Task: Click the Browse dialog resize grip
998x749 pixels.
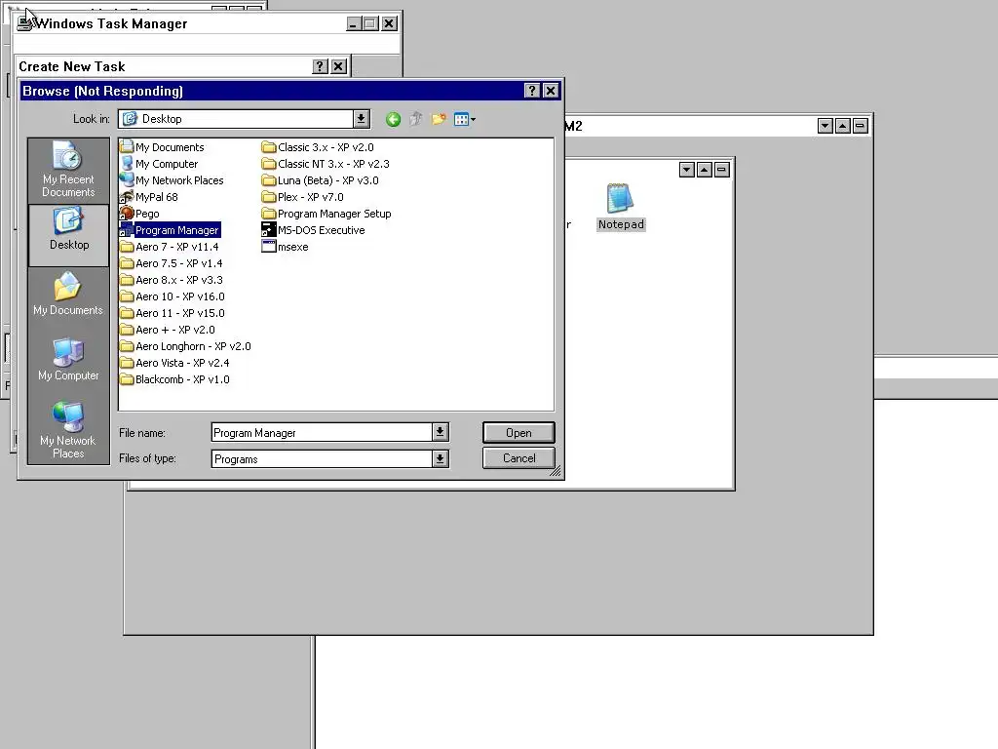Action: [x=555, y=471]
